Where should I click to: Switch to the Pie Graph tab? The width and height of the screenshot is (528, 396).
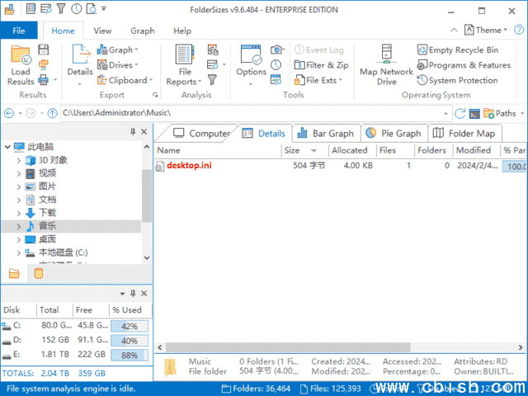(x=394, y=134)
